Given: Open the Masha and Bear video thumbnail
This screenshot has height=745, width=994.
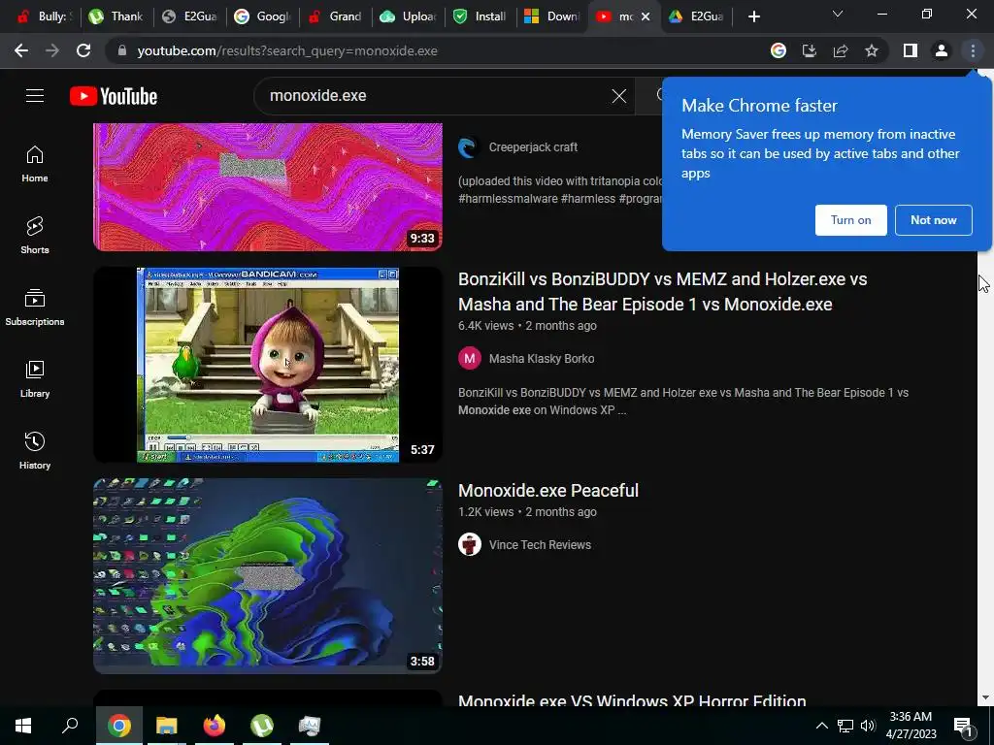Looking at the screenshot, I should [x=268, y=365].
